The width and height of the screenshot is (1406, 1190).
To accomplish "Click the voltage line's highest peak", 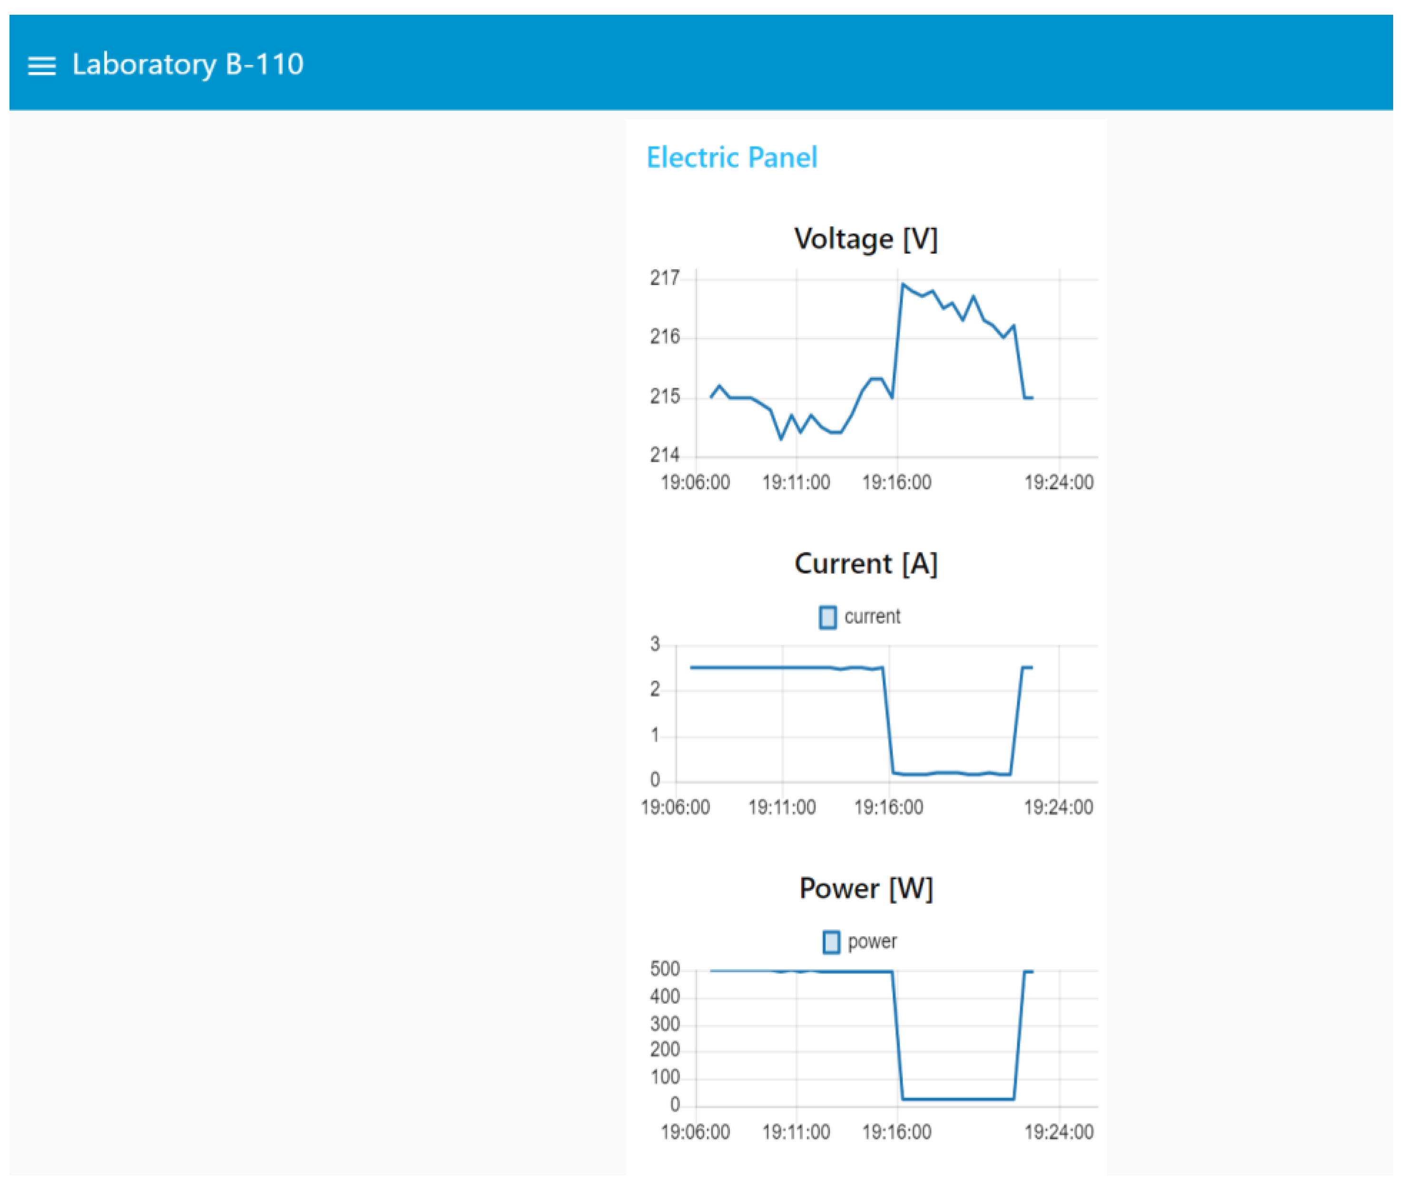I will click(x=903, y=284).
